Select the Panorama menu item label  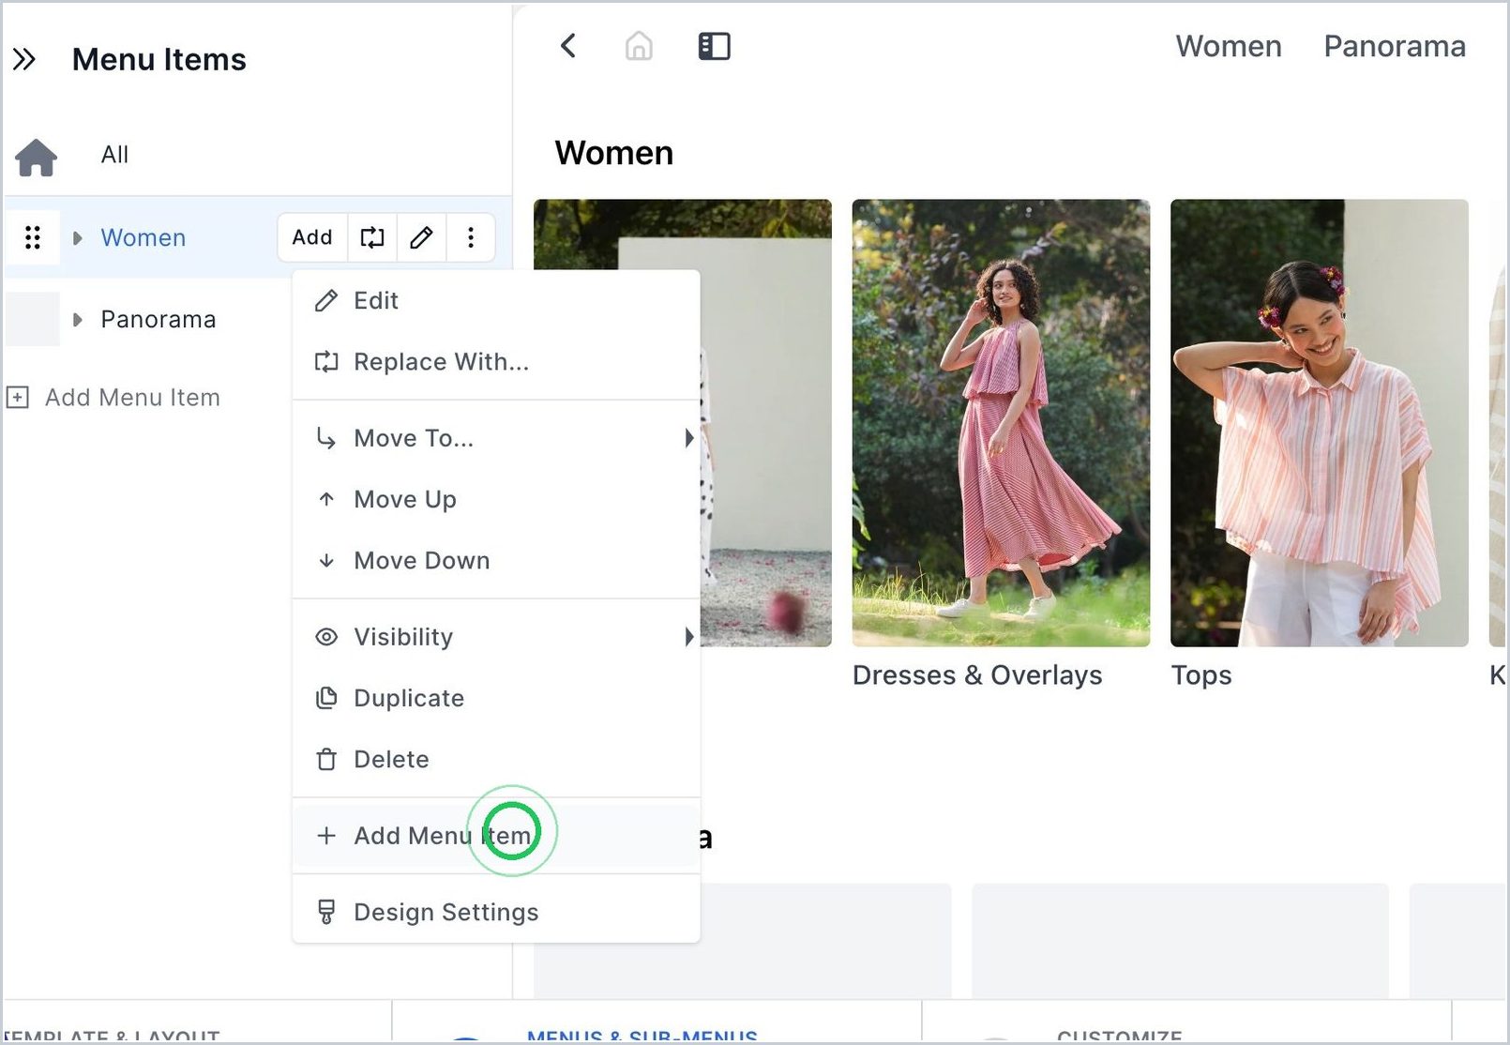(x=159, y=320)
